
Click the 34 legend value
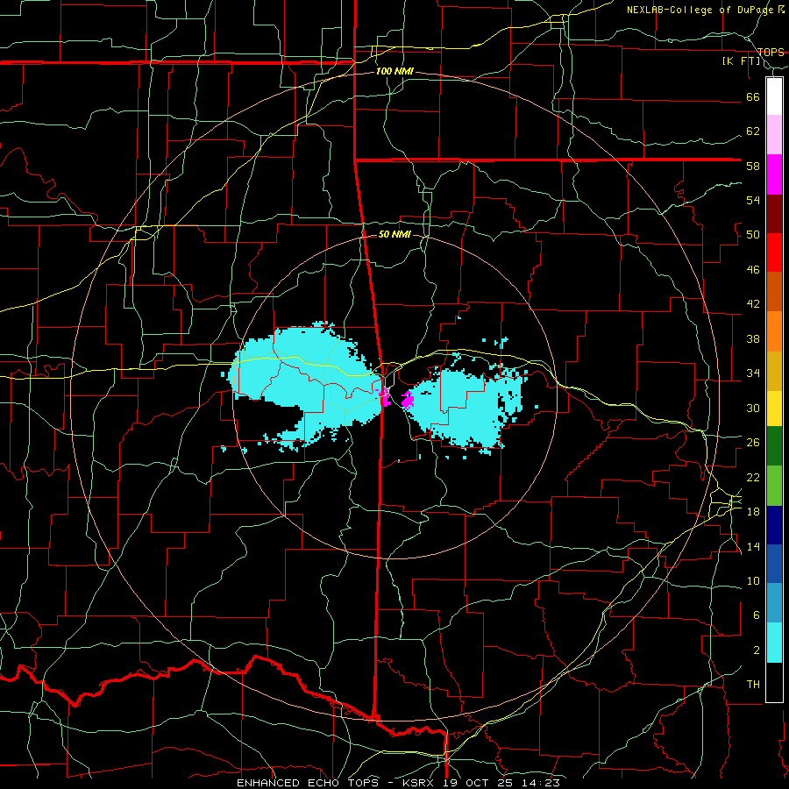[753, 373]
